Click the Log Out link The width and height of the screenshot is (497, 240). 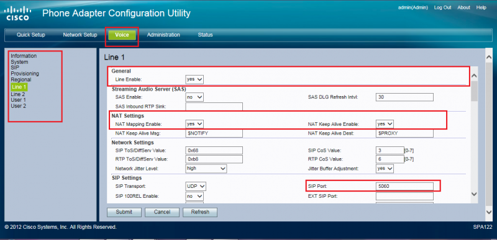[x=442, y=7]
